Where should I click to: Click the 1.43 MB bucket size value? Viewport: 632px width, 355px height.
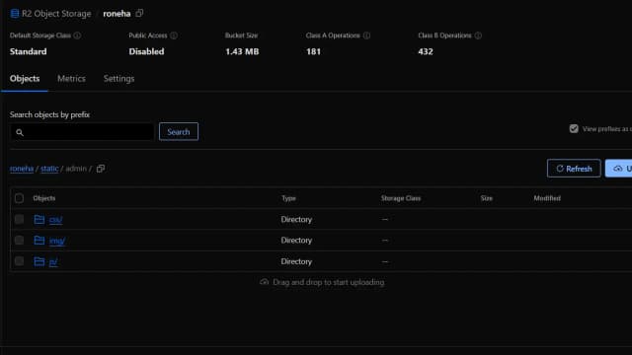pyautogui.click(x=242, y=51)
